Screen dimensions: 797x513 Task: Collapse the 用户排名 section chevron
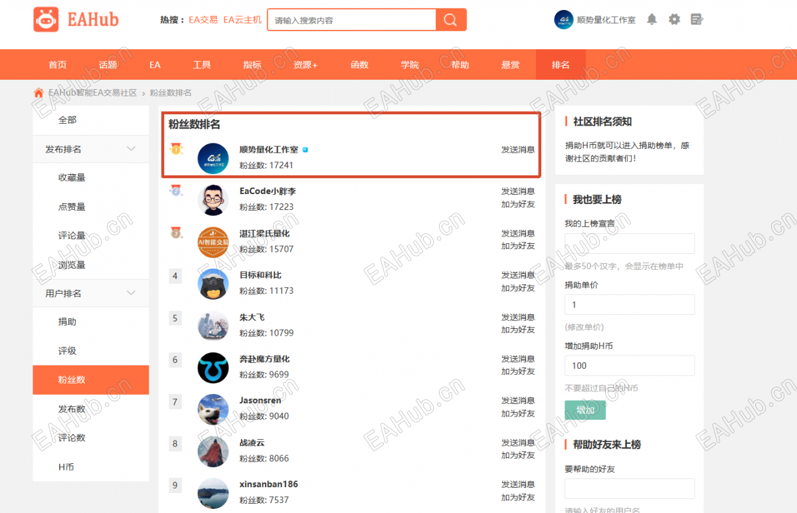[x=131, y=293]
